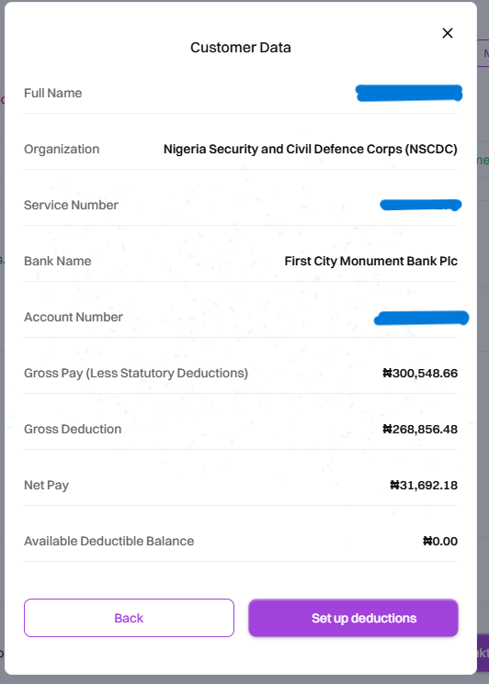Click the Bank Name label
Viewport: 489px width, 684px height.
point(58,261)
